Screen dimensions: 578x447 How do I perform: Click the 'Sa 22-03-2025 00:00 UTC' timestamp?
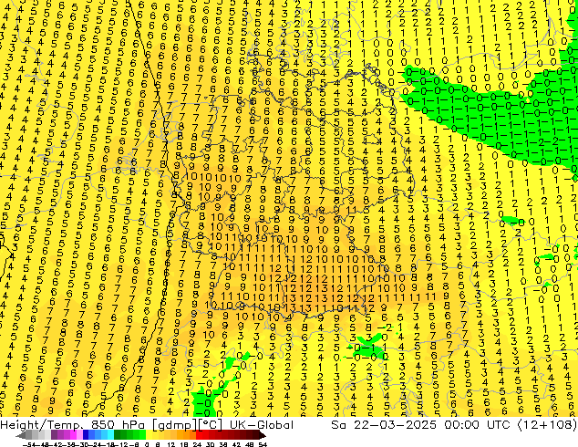click(420, 424)
